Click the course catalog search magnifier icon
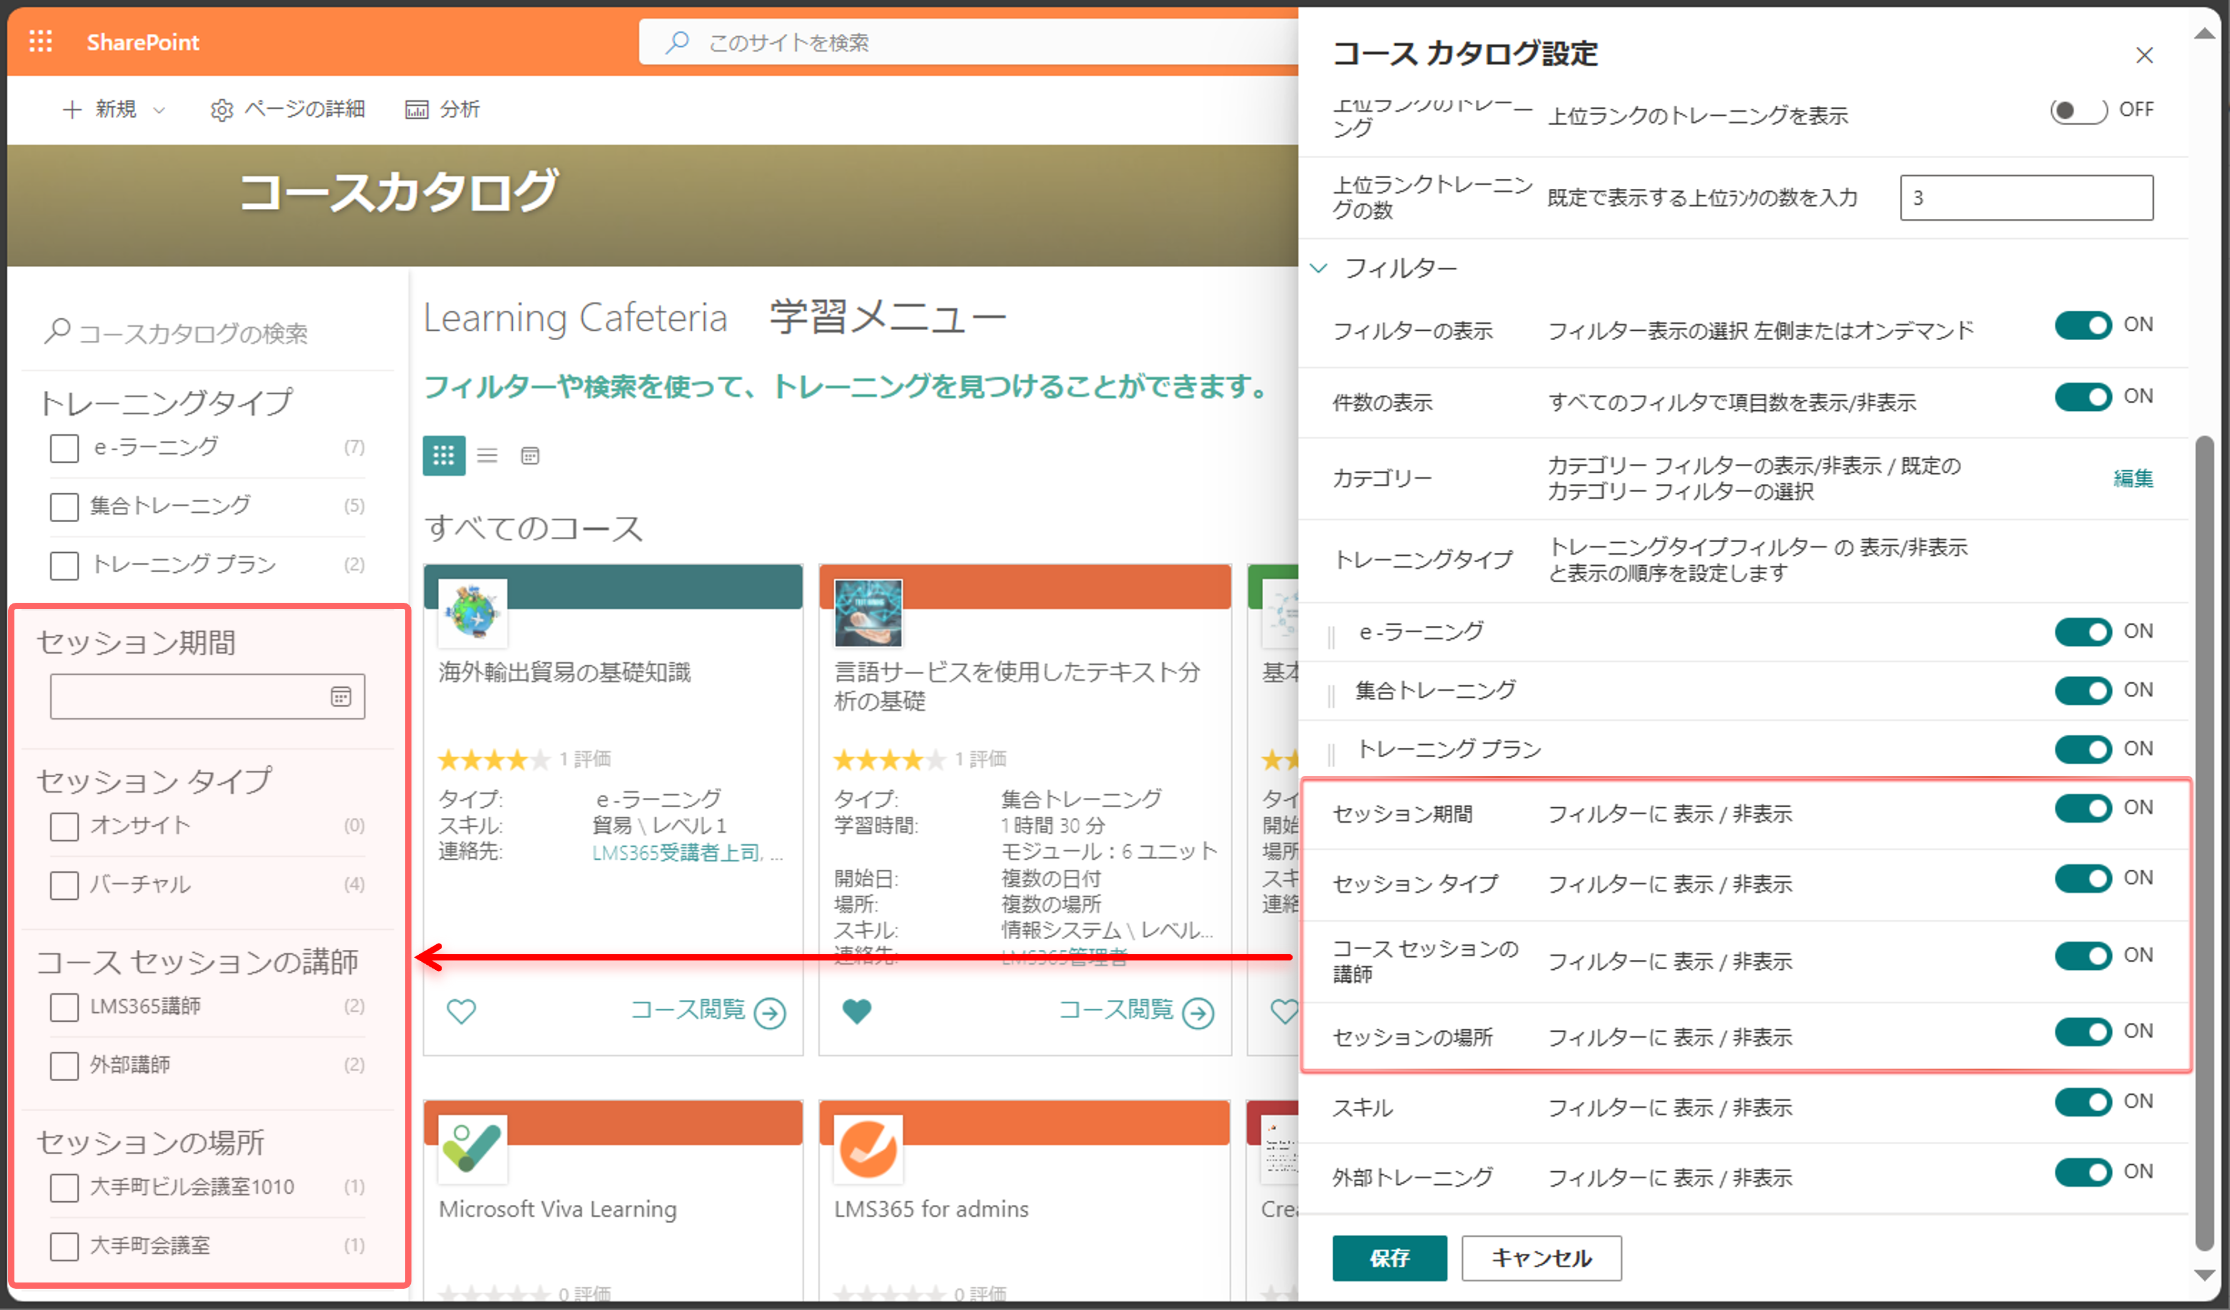The width and height of the screenshot is (2230, 1310). point(58,332)
